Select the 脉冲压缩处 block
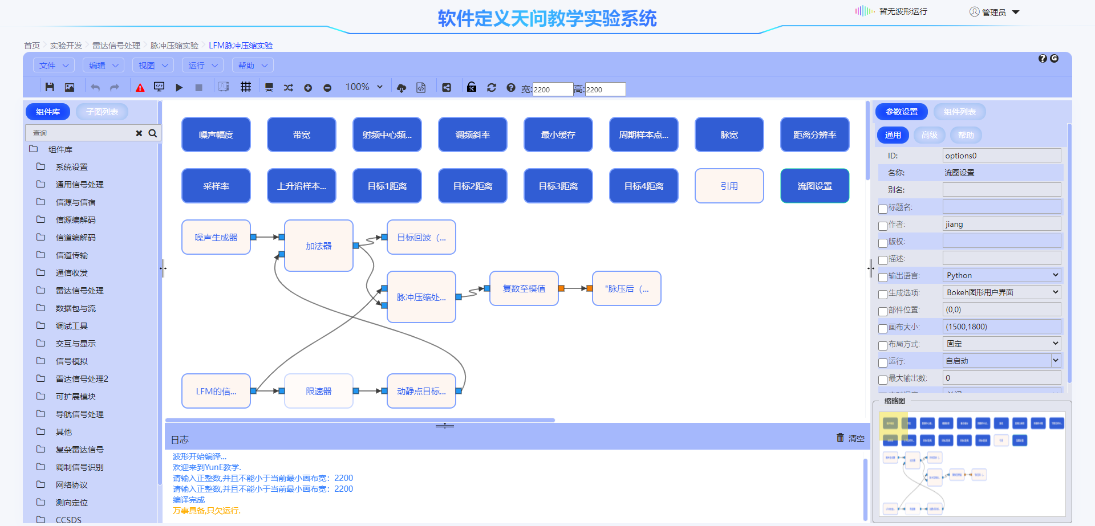This screenshot has width=1095, height=526. tap(421, 297)
